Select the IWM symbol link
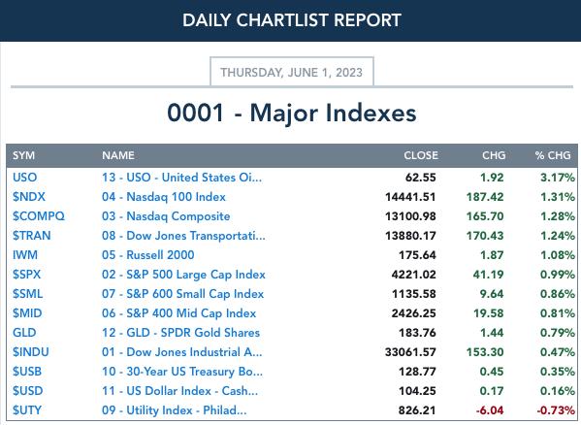This screenshot has height=425, width=581. [x=25, y=255]
